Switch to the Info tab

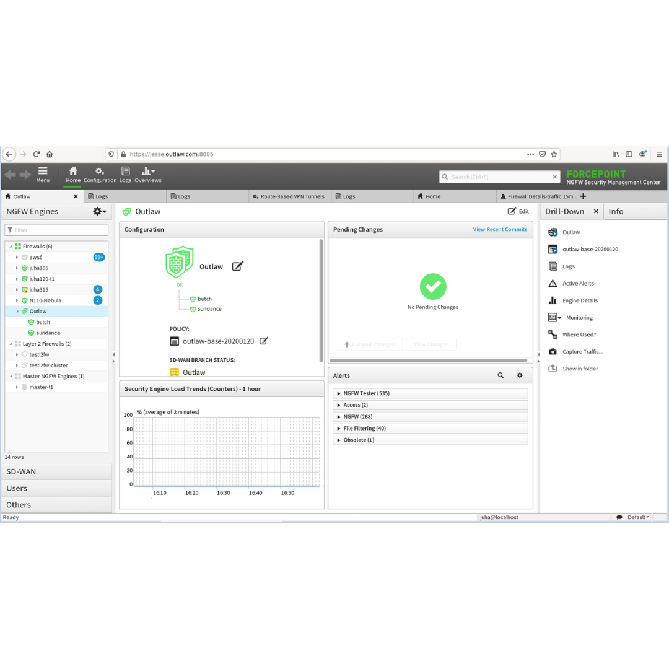coord(616,211)
